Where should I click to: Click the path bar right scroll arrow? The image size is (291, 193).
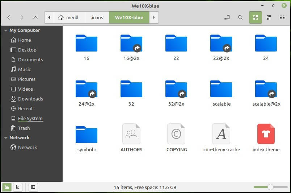pyautogui.click(x=154, y=17)
